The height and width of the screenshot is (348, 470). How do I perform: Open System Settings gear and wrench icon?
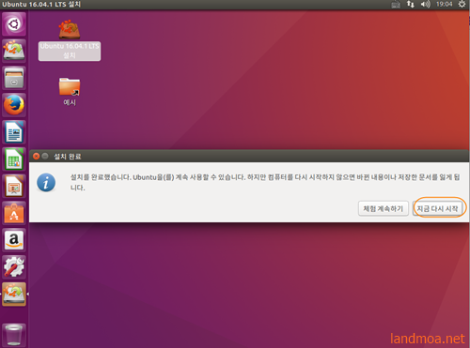pyautogui.click(x=14, y=267)
